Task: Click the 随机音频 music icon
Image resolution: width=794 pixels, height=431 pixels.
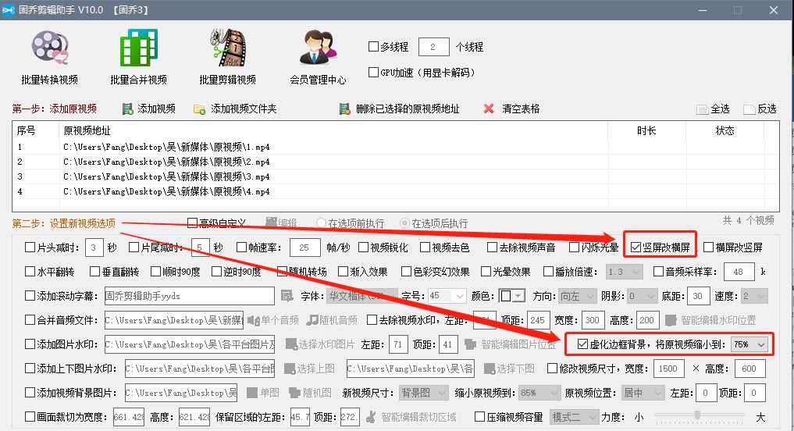Action: [312, 320]
